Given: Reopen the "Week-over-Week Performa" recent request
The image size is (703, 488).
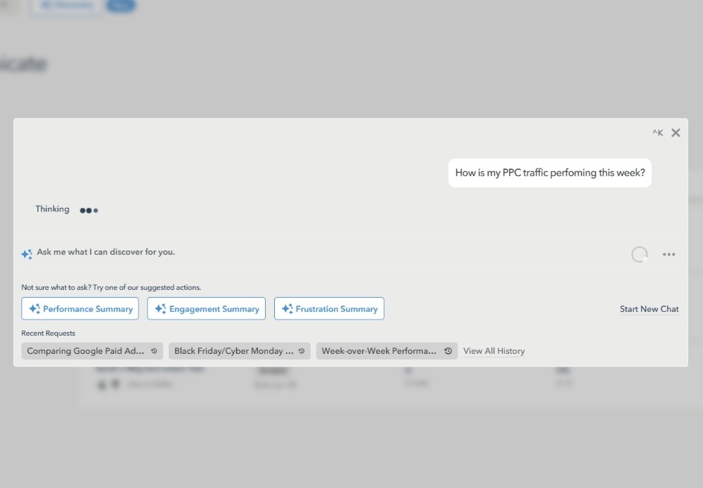Looking at the screenshot, I should pyautogui.click(x=380, y=350).
